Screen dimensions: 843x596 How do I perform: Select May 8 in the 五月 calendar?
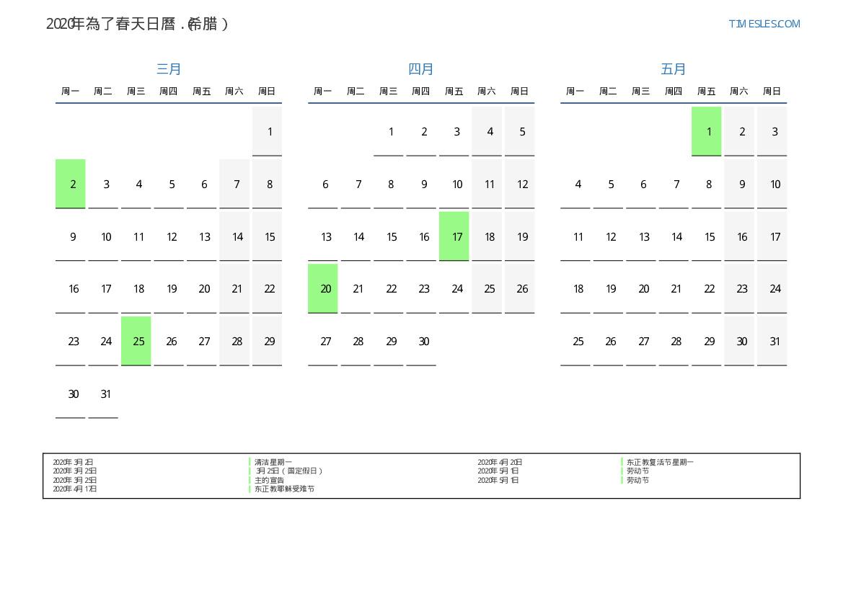point(707,184)
